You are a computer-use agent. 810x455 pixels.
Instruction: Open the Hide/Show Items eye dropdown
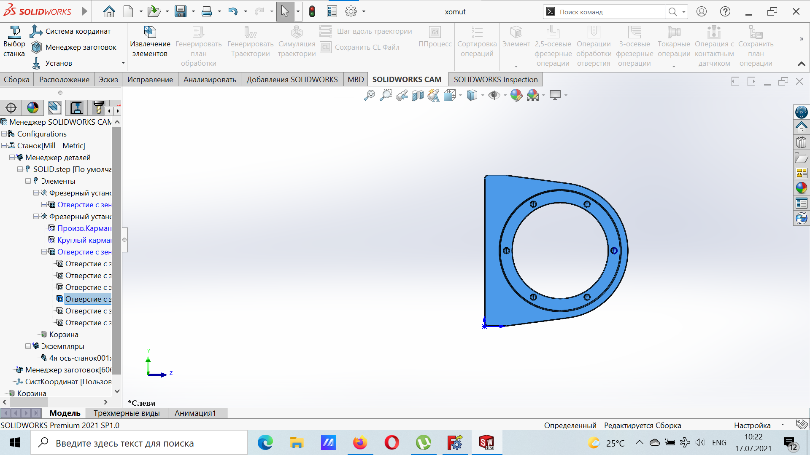pyautogui.click(x=505, y=95)
